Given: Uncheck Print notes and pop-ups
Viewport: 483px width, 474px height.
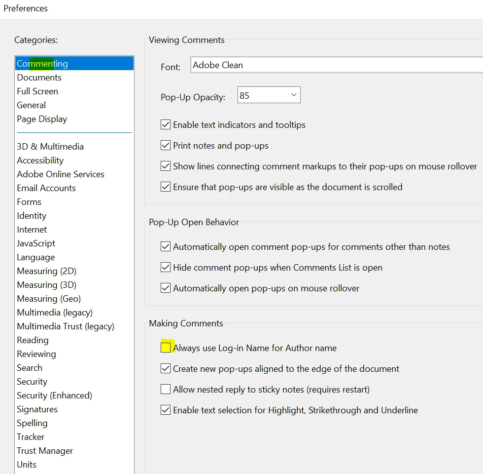Looking at the screenshot, I should tap(166, 145).
